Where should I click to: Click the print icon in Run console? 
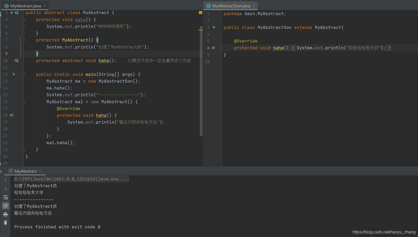(5, 214)
